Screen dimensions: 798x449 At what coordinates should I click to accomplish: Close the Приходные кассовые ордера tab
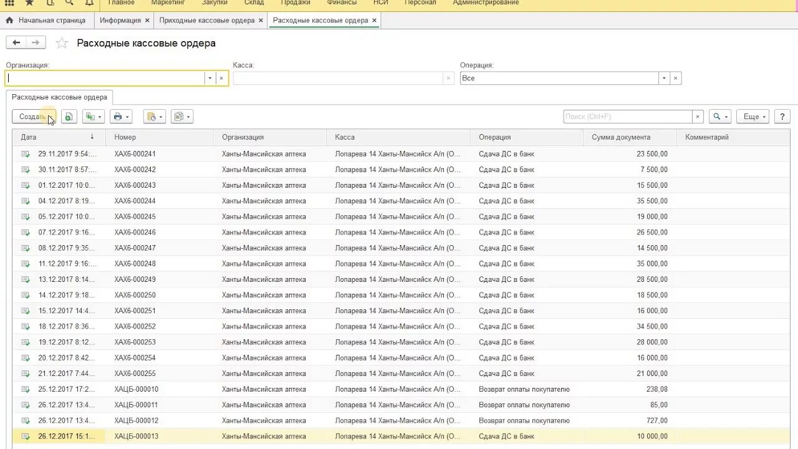pyautogui.click(x=261, y=21)
